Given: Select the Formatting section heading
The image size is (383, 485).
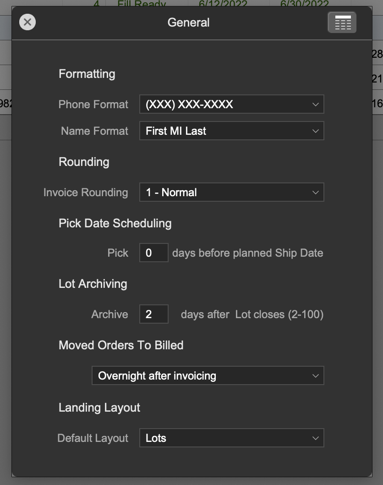Looking at the screenshot, I should coord(87,74).
